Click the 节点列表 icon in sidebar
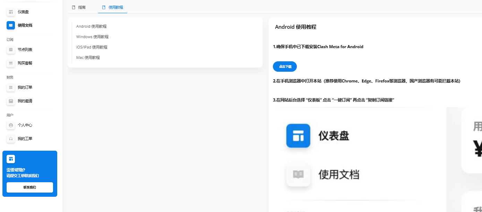Image resolution: width=482 pixels, height=212 pixels. click(11, 50)
